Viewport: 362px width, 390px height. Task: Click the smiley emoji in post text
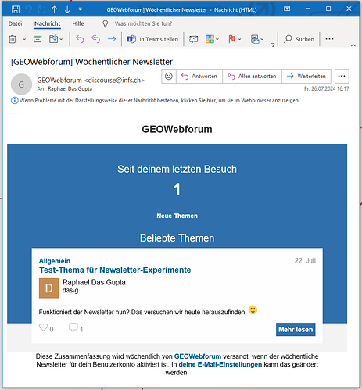click(x=253, y=309)
